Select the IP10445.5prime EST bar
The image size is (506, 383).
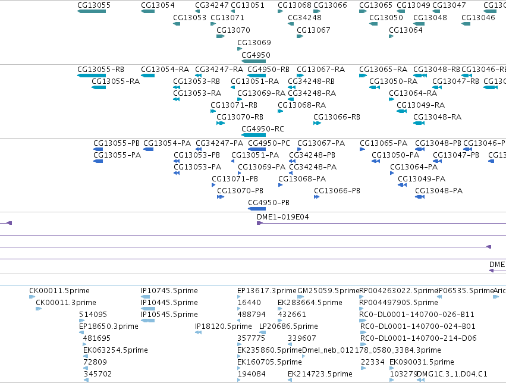point(148,309)
